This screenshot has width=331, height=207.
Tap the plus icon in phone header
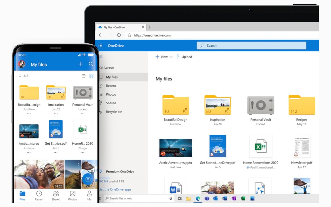click(81, 64)
